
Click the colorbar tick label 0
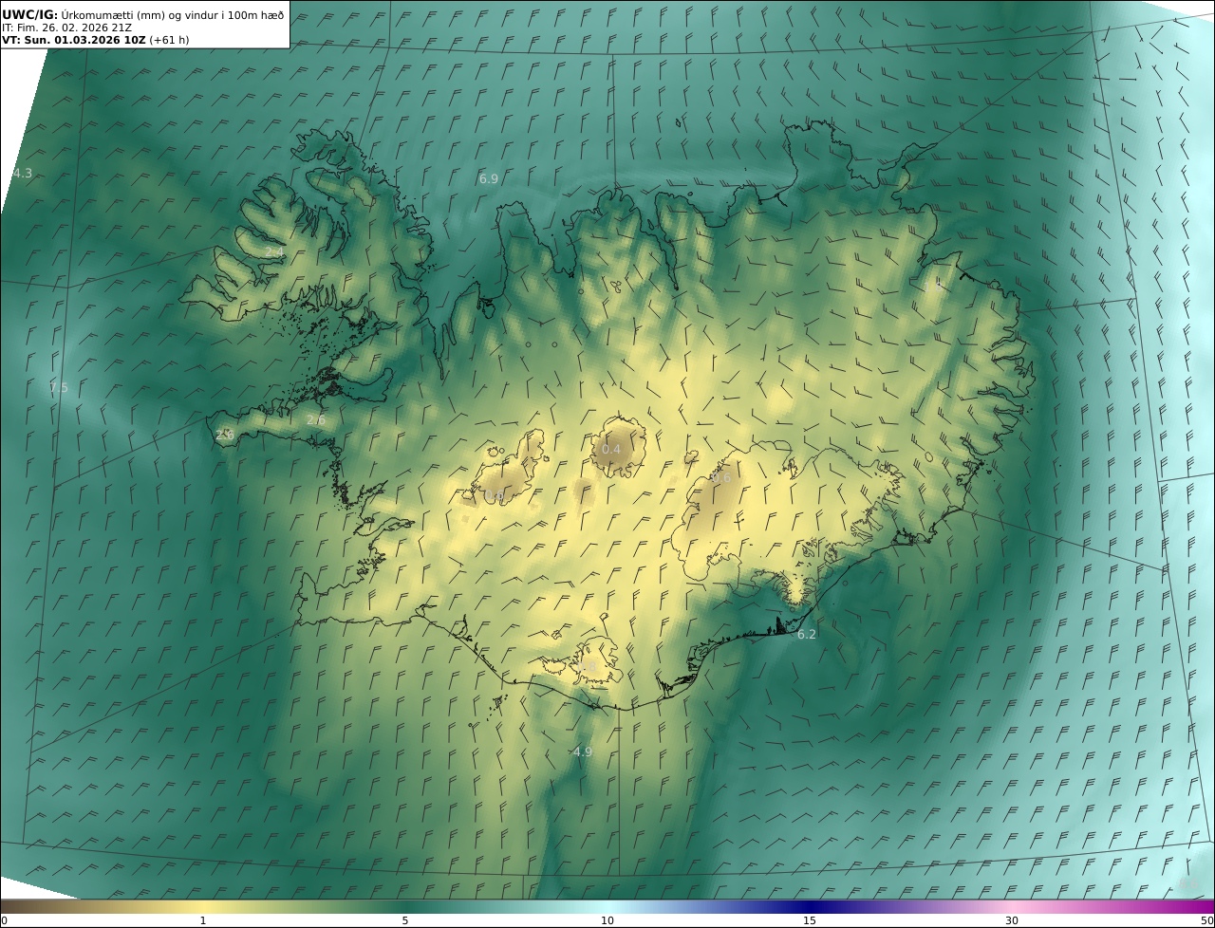[x=4, y=921]
